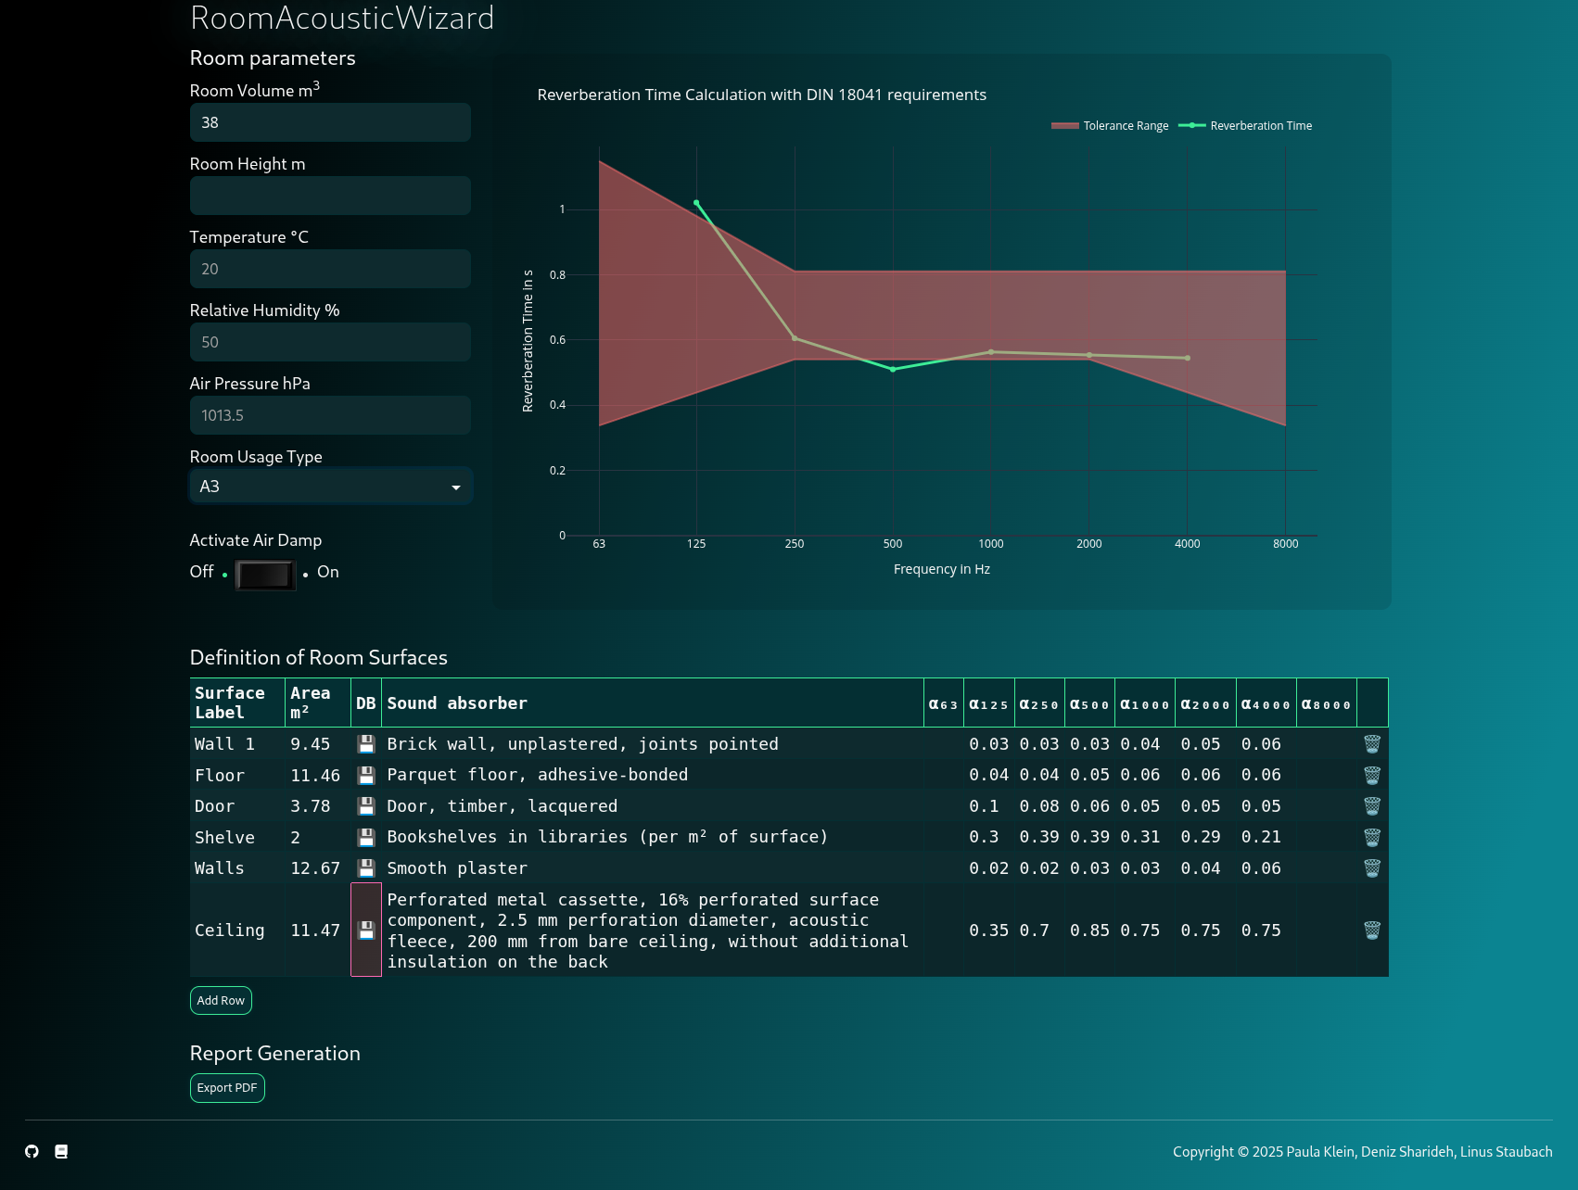Image resolution: width=1578 pixels, height=1190 pixels.
Task: Open database picker for Wall 1 row
Action: point(366,744)
